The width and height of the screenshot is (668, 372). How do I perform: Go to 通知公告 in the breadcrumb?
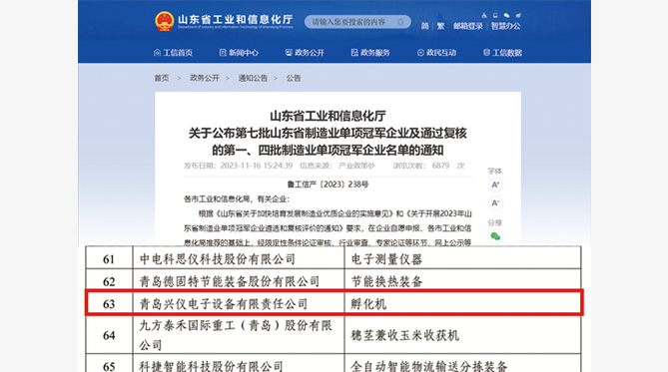(253, 78)
